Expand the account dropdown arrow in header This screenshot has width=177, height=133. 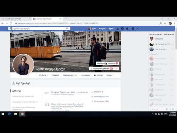138,28
